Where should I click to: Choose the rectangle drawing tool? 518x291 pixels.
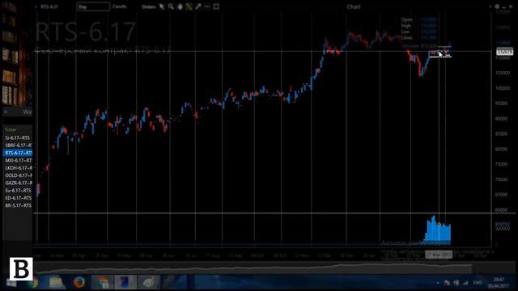[216, 6]
